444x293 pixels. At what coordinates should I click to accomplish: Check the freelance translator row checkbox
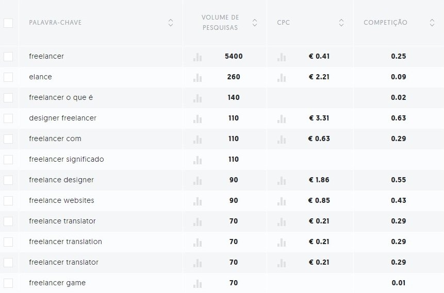(8, 221)
